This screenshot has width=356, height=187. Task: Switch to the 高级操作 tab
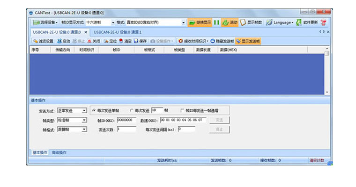point(59,152)
